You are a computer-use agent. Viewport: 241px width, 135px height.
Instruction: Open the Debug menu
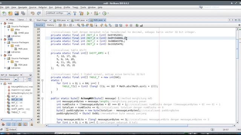(58, 7)
